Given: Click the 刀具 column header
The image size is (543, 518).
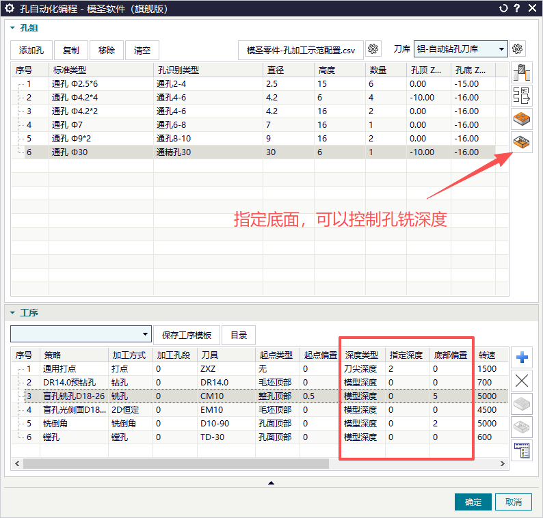Looking at the screenshot, I should click(x=226, y=355).
